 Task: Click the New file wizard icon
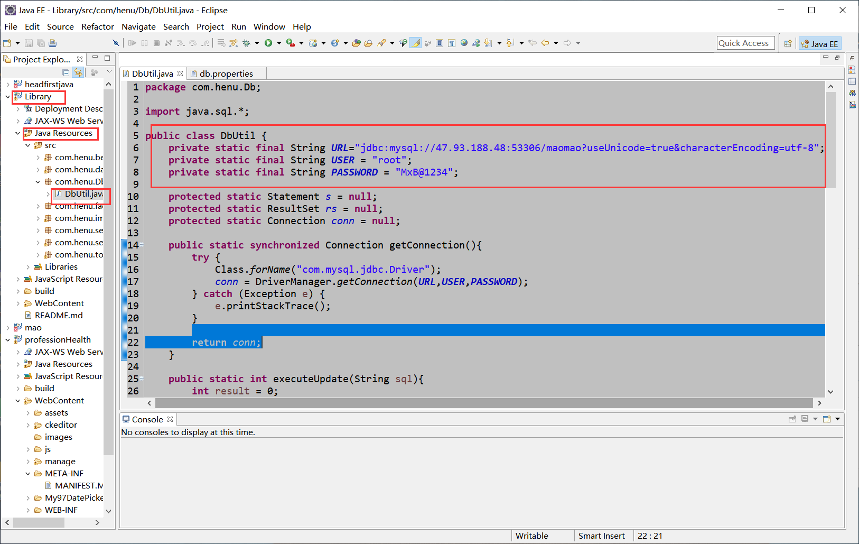7,43
